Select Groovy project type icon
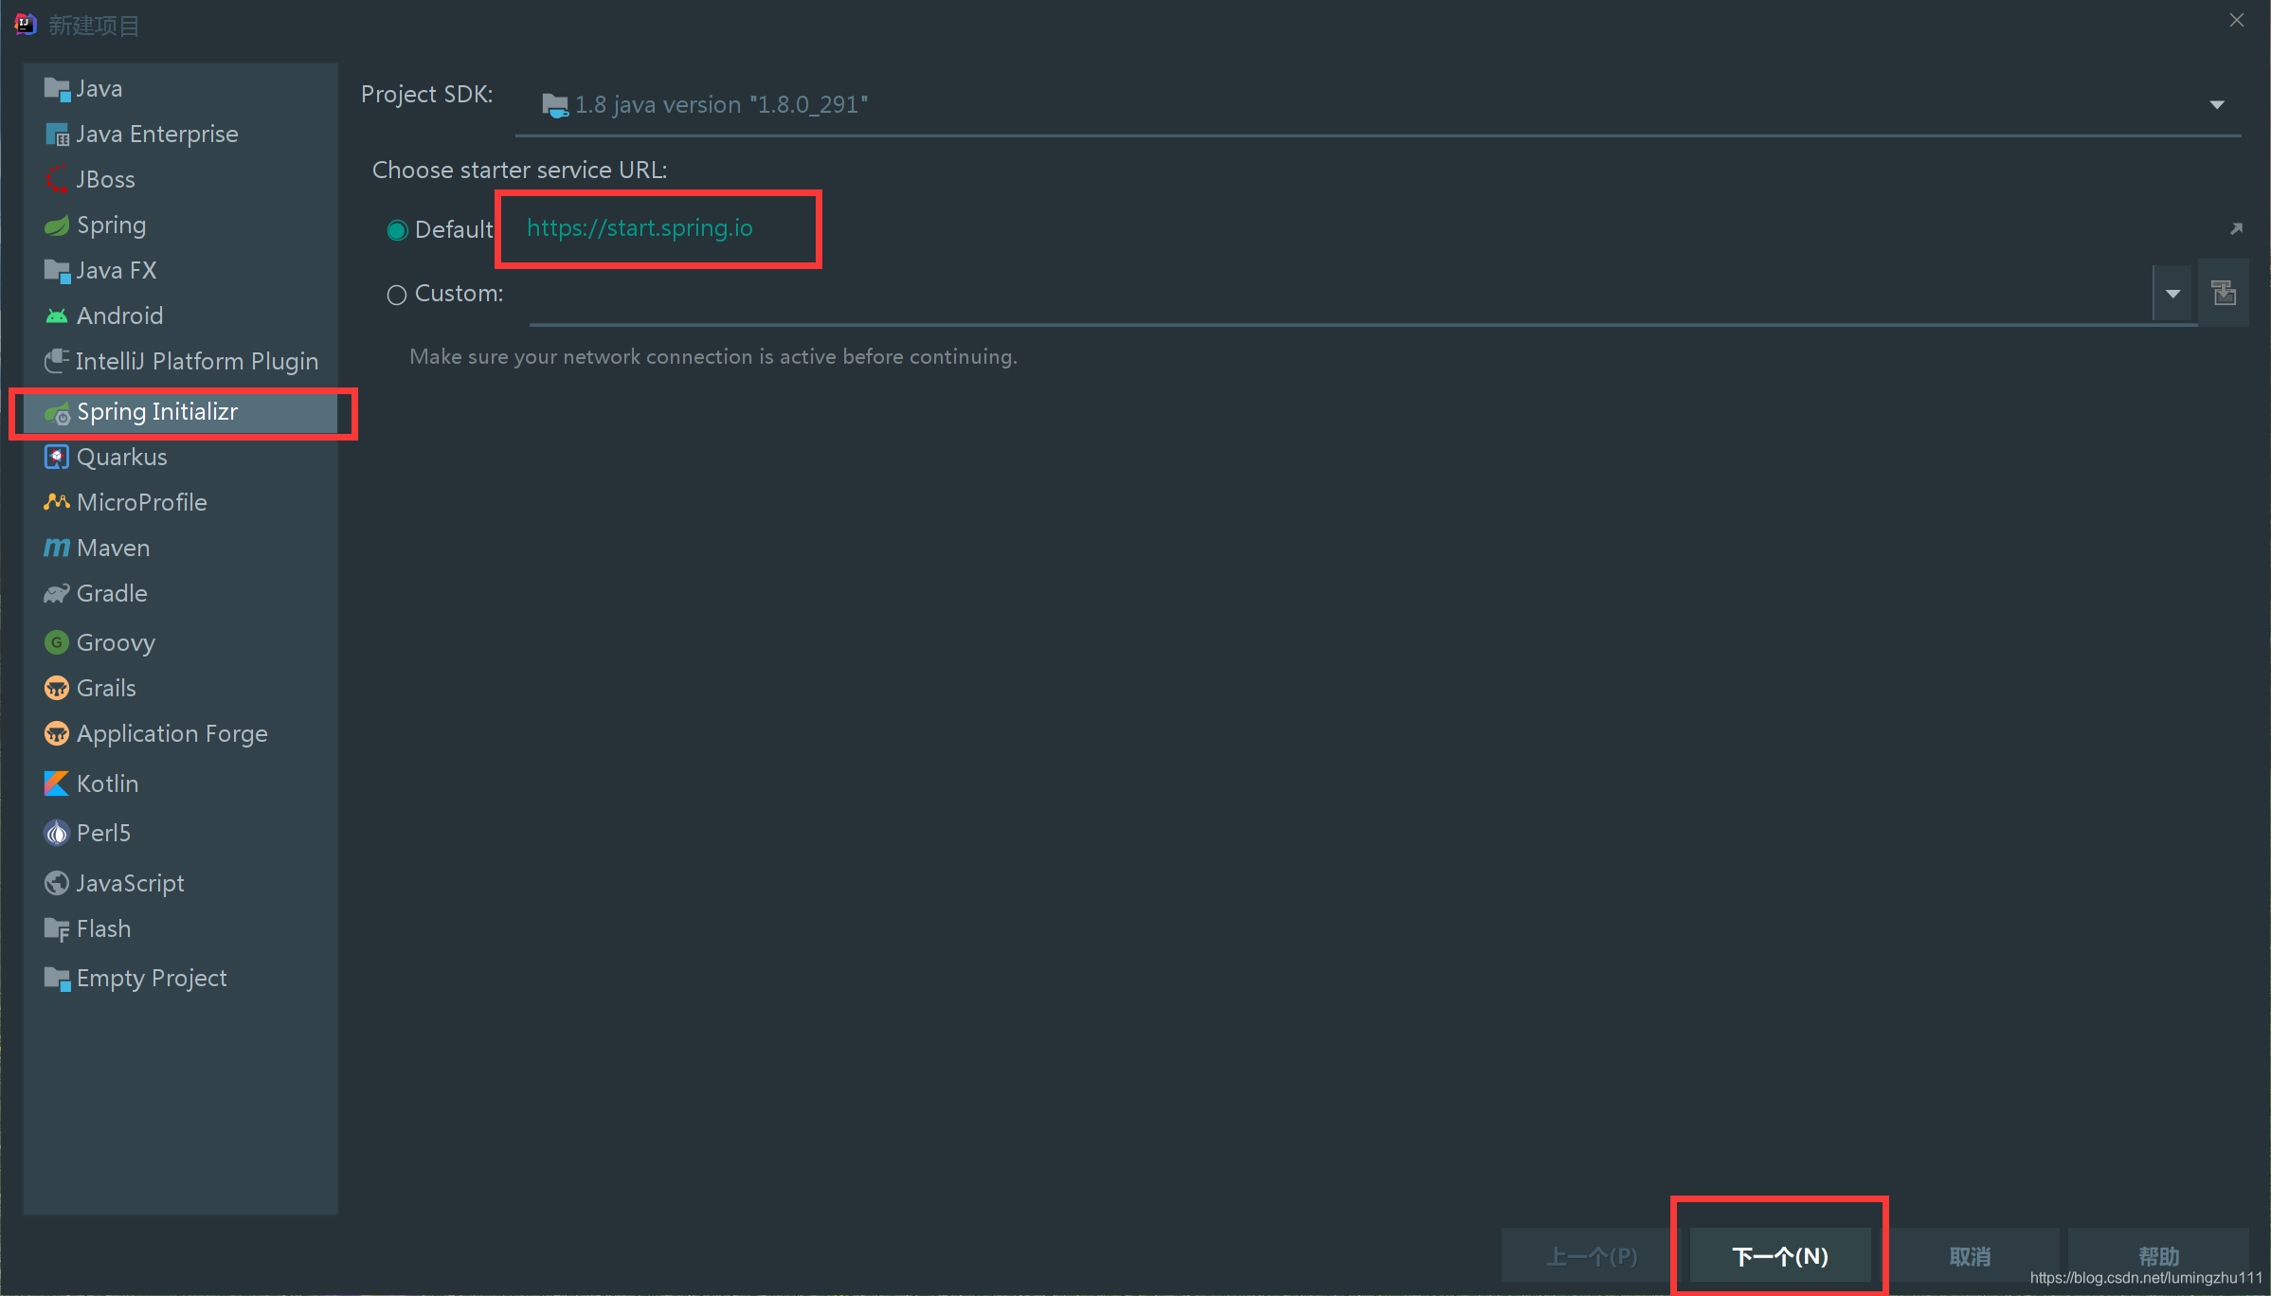The height and width of the screenshot is (1296, 2271). point(56,641)
